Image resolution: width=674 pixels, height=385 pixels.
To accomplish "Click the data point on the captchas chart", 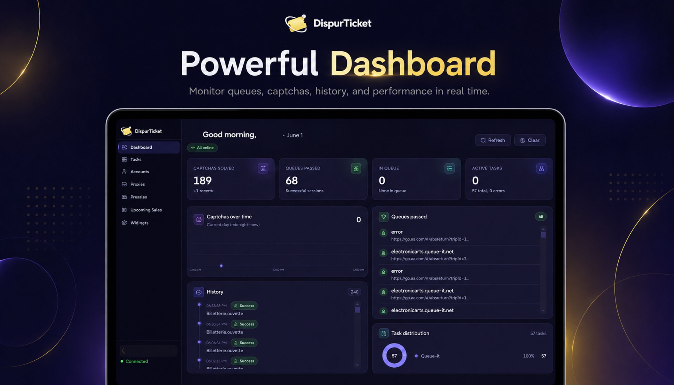I will [221, 266].
